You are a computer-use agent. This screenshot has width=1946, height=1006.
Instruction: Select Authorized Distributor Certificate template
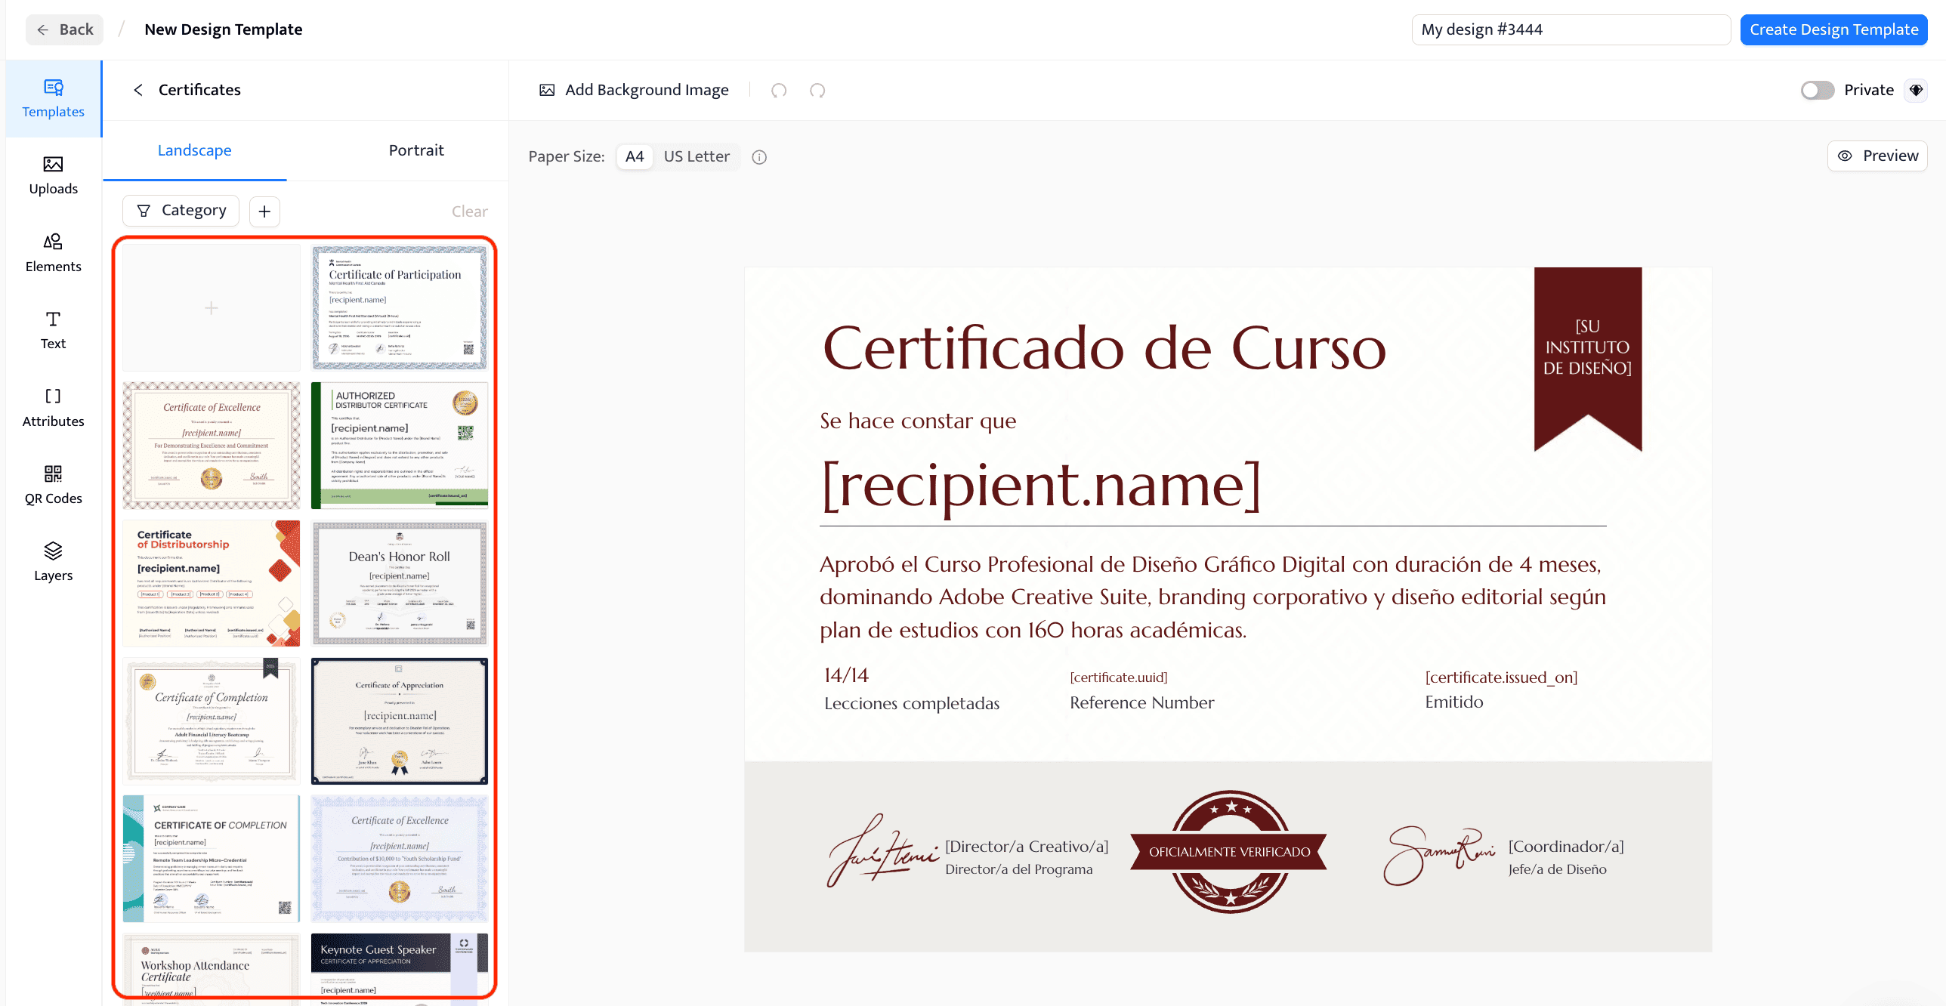click(x=400, y=445)
